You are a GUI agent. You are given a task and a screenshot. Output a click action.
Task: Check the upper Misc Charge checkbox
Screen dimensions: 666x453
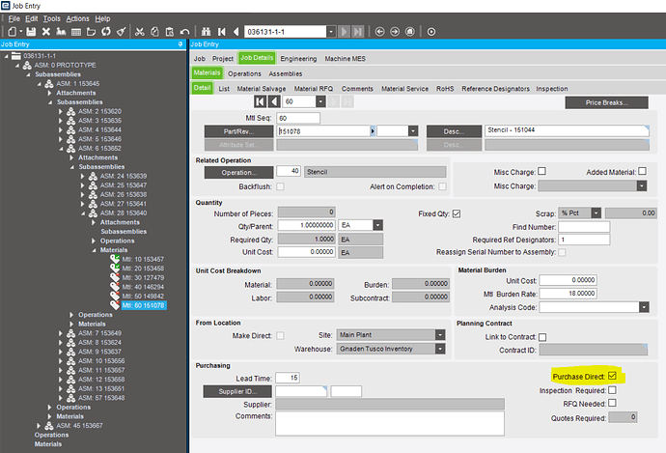[x=541, y=171]
